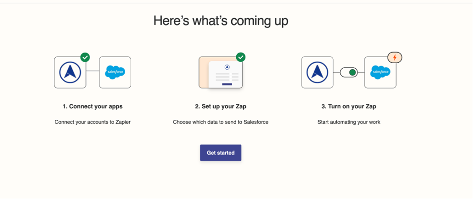
Task: Click the green checkmark badge on step 1
Action: (x=85, y=57)
